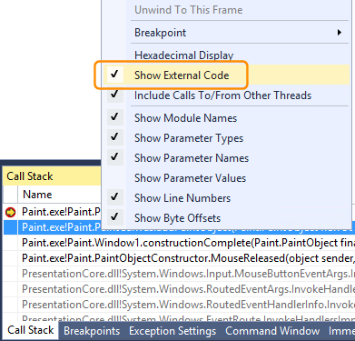Viewport: 355px width, 341px height.
Task: Click the Name column header
Action: point(37,195)
